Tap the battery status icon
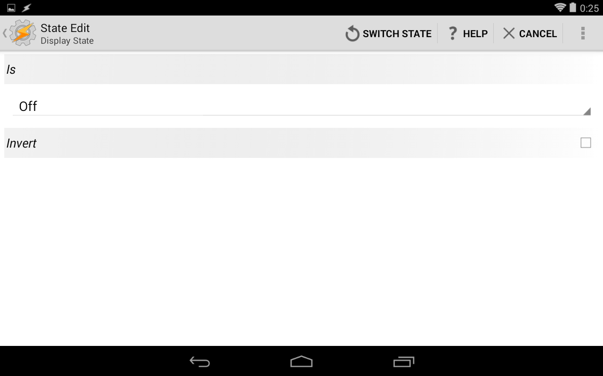The height and width of the screenshot is (376, 603). tap(573, 8)
